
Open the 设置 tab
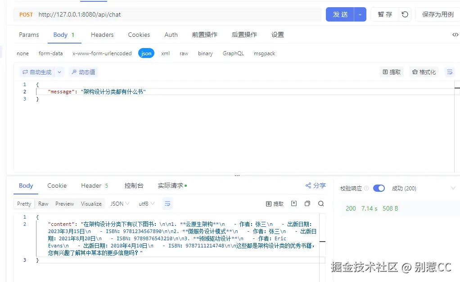pyautogui.click(x=278, y=35)
